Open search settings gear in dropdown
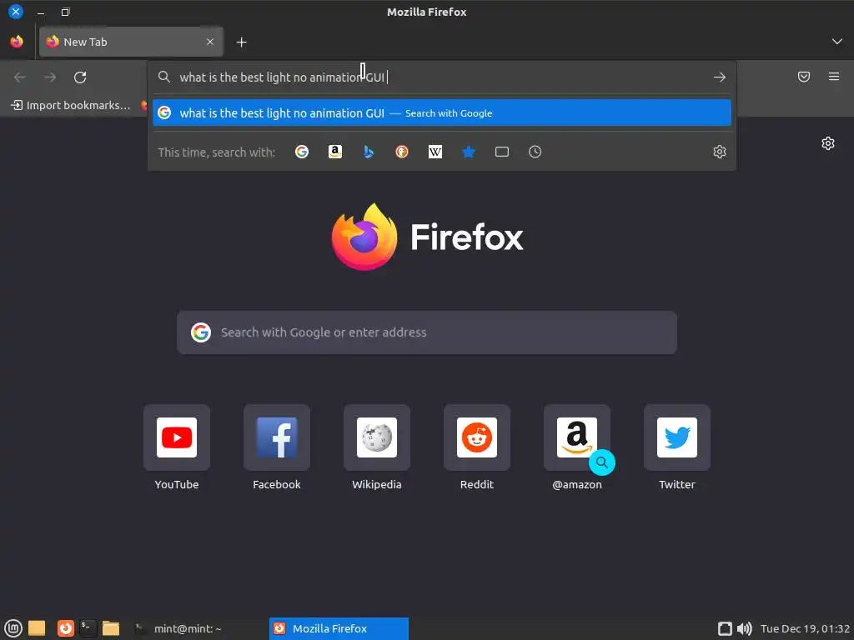The image size is (854, 640). 720,152
